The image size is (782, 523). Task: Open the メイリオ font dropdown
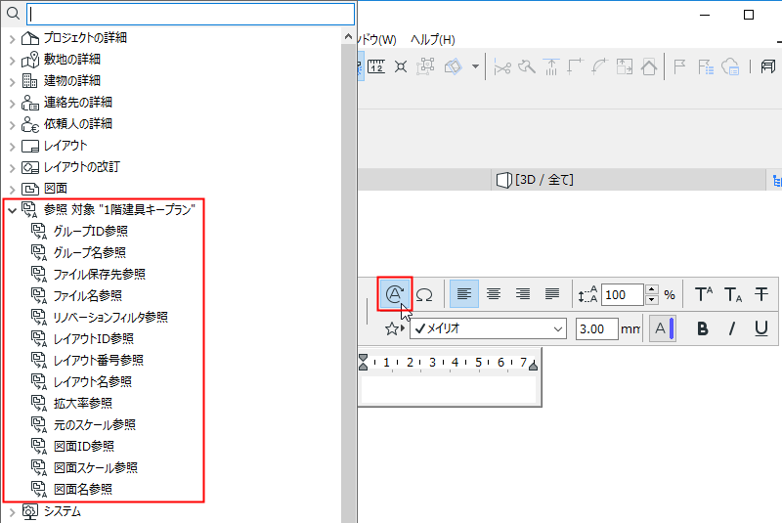pyautogui.click(x=488, y=328)
